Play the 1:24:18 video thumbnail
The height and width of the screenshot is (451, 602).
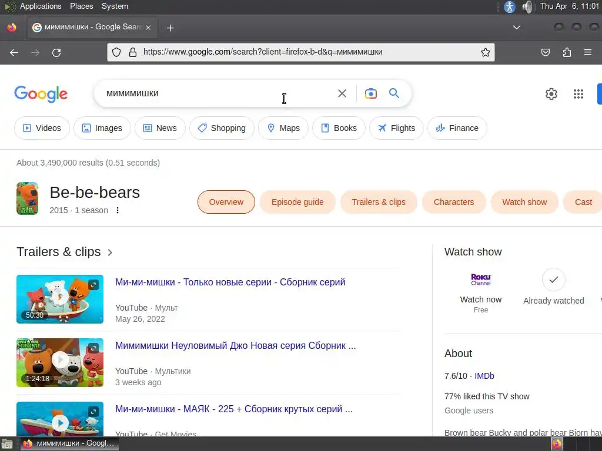60,362
